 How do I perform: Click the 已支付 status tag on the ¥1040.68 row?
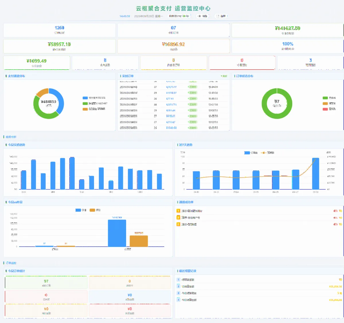[193, 128]
